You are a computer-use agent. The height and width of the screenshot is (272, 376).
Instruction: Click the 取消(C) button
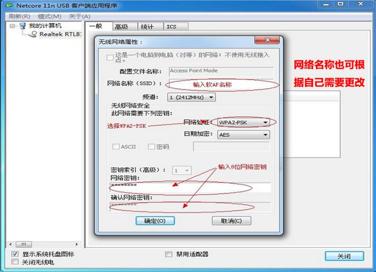(231, 221)
